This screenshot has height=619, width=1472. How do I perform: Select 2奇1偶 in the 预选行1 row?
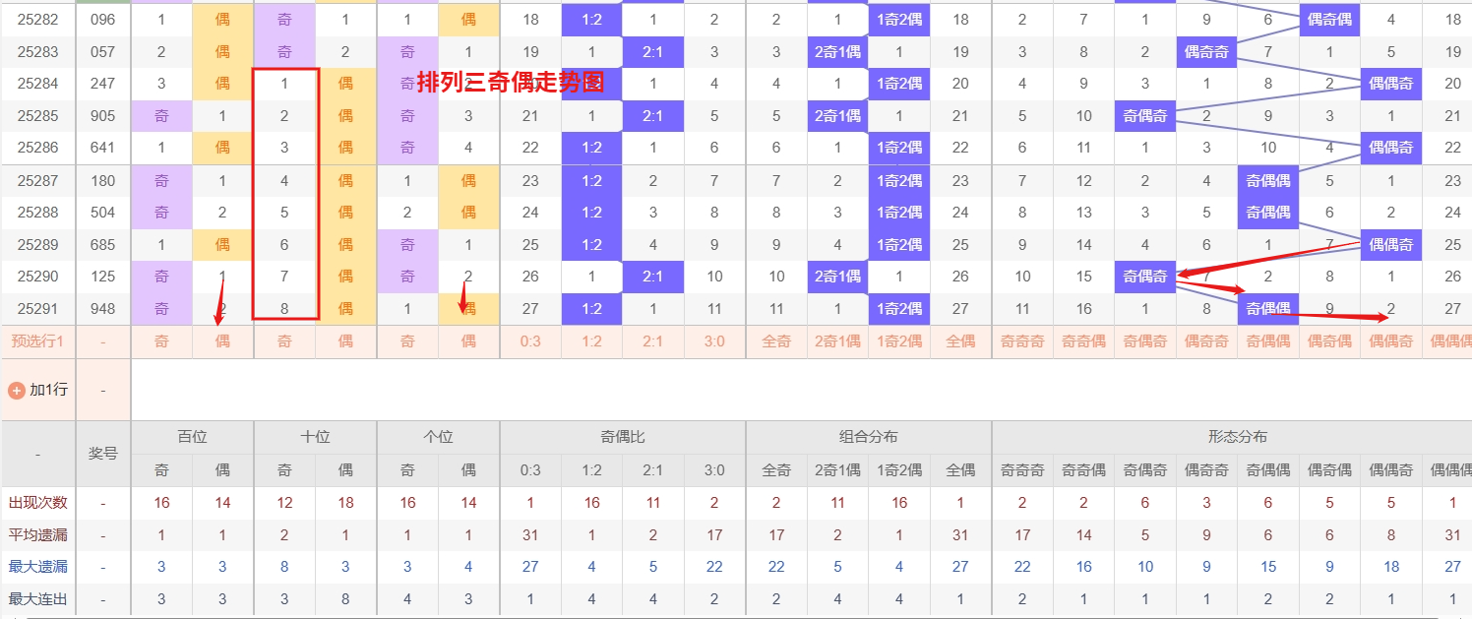(x=837, y=341)
